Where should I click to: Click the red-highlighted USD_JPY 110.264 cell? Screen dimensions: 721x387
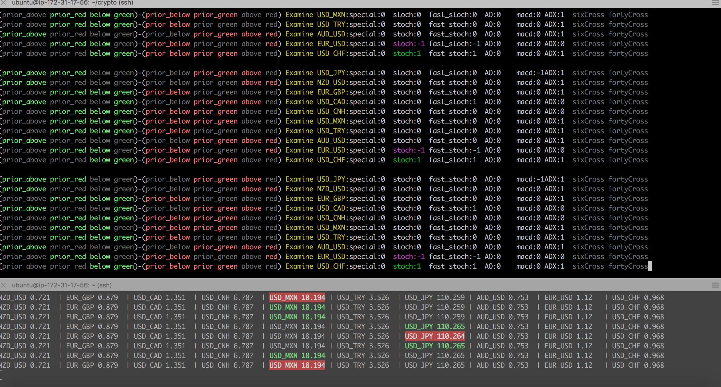(x=435, y=336)
